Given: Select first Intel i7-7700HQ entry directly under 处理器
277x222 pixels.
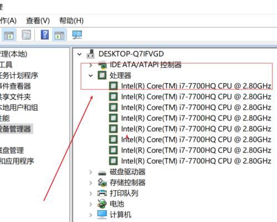Looking at the screenshot, I should [x=196, y=86].
